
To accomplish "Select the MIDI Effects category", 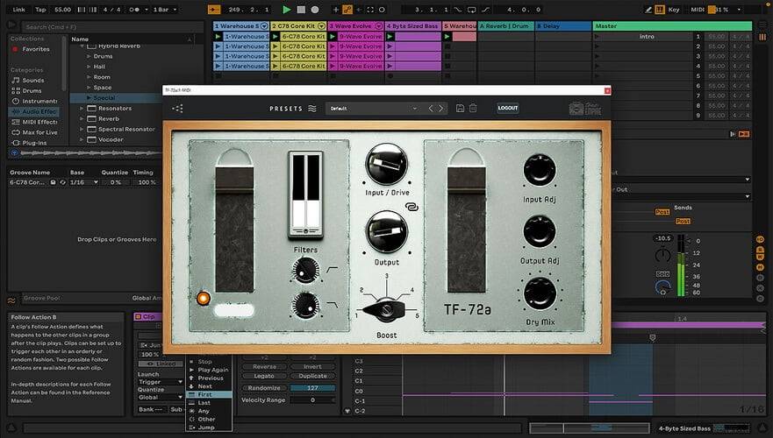I will [34, 122].
